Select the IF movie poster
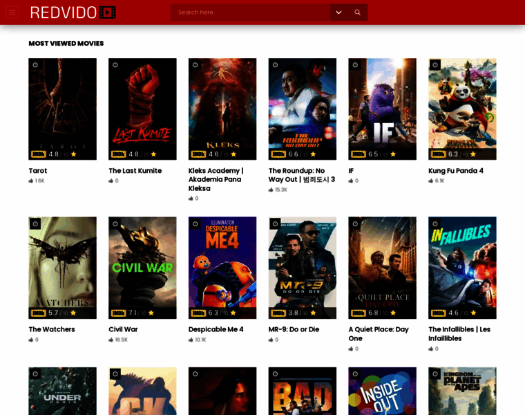 tap(383, 109)
